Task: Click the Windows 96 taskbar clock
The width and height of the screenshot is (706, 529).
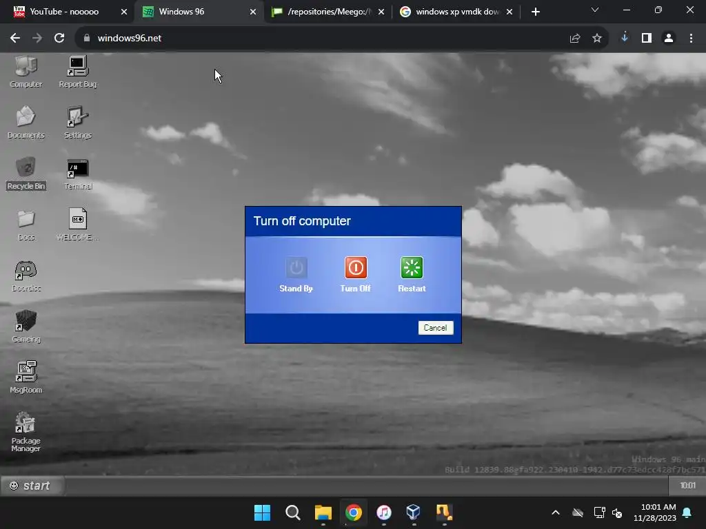Action: click(x=687, y=486)
